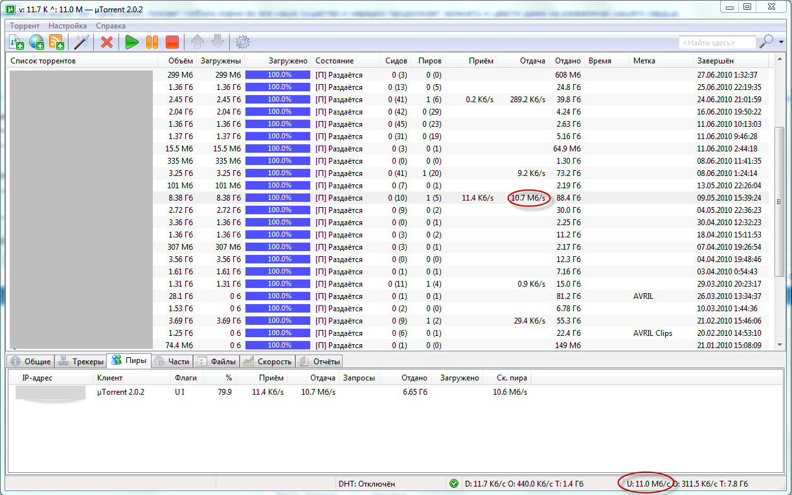The height and width of the screenshot is (495, 792).
Task: Move torrent up in queue
Action: 198,42
